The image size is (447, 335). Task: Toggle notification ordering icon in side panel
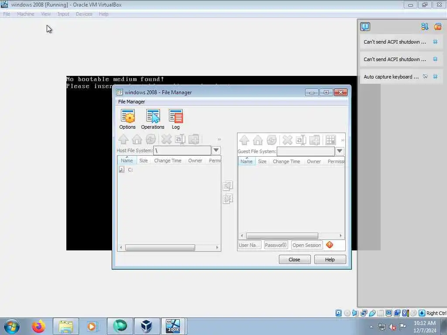pos(425,27)
